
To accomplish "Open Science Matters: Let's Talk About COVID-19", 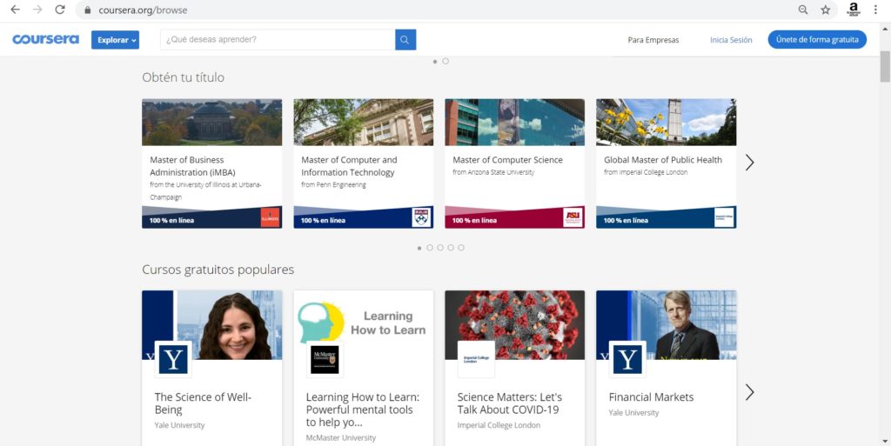I will tap(510, 403).
